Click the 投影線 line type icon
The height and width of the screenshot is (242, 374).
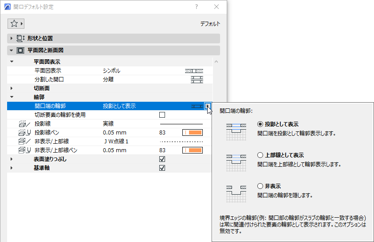(x=24, y=124)
